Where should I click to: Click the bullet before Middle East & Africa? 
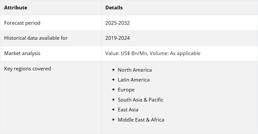pos(113,120)
